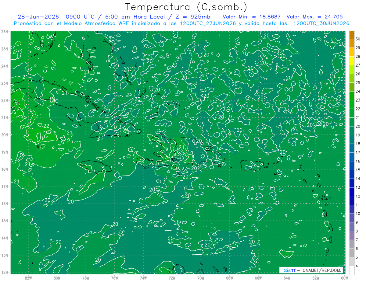Screen dimensions: 366x282
Task: Click the "76W" longitude label
Action: [x=114, y=278]
